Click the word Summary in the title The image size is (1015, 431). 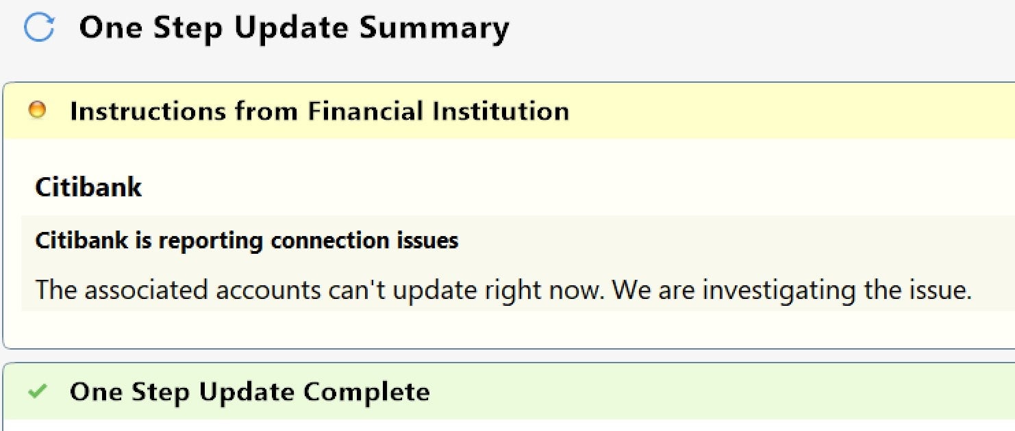click(434, 28)
